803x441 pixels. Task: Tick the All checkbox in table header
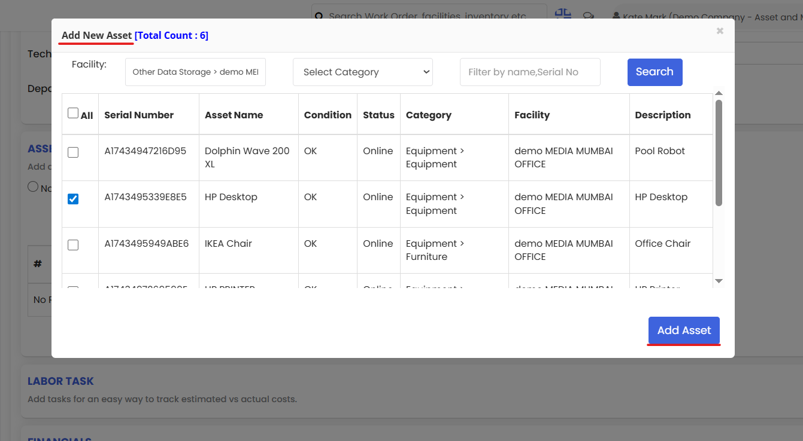pos(73,113)
